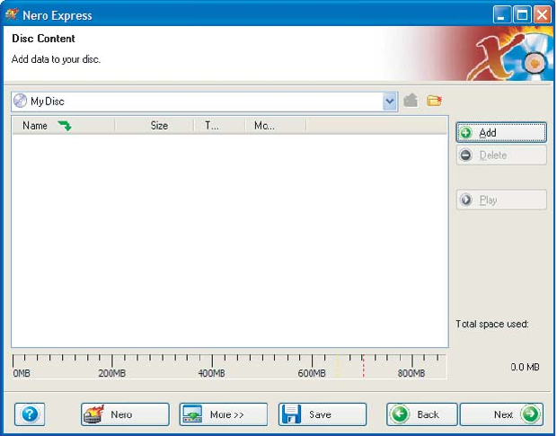Save the compilation with Save button

pyautogui.click(x=323, y=414)
